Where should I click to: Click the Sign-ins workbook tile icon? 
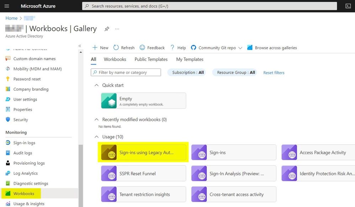click(199, 152)
